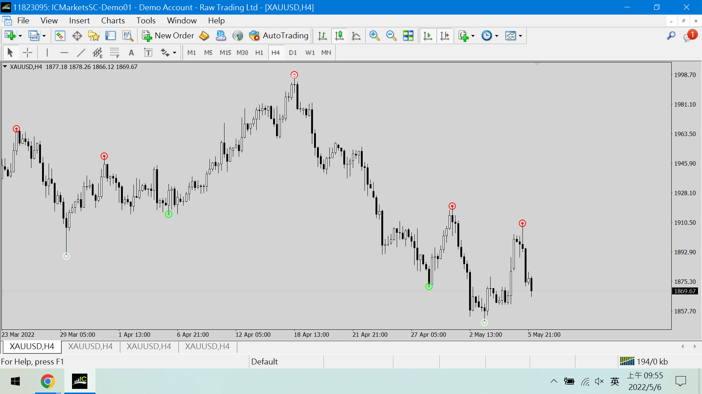Toggle AutoTrading on or off
The height and width of the screenshot is (394, 702).
click(279, 36)
